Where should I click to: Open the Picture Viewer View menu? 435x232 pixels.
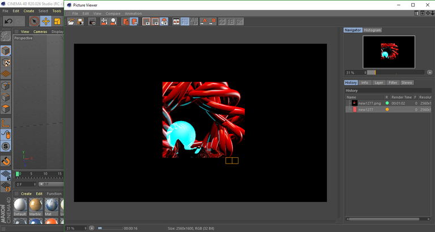coord(97,14)
